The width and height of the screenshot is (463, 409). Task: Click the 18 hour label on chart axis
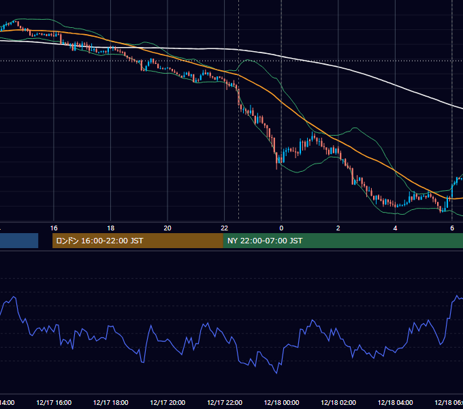111,228
